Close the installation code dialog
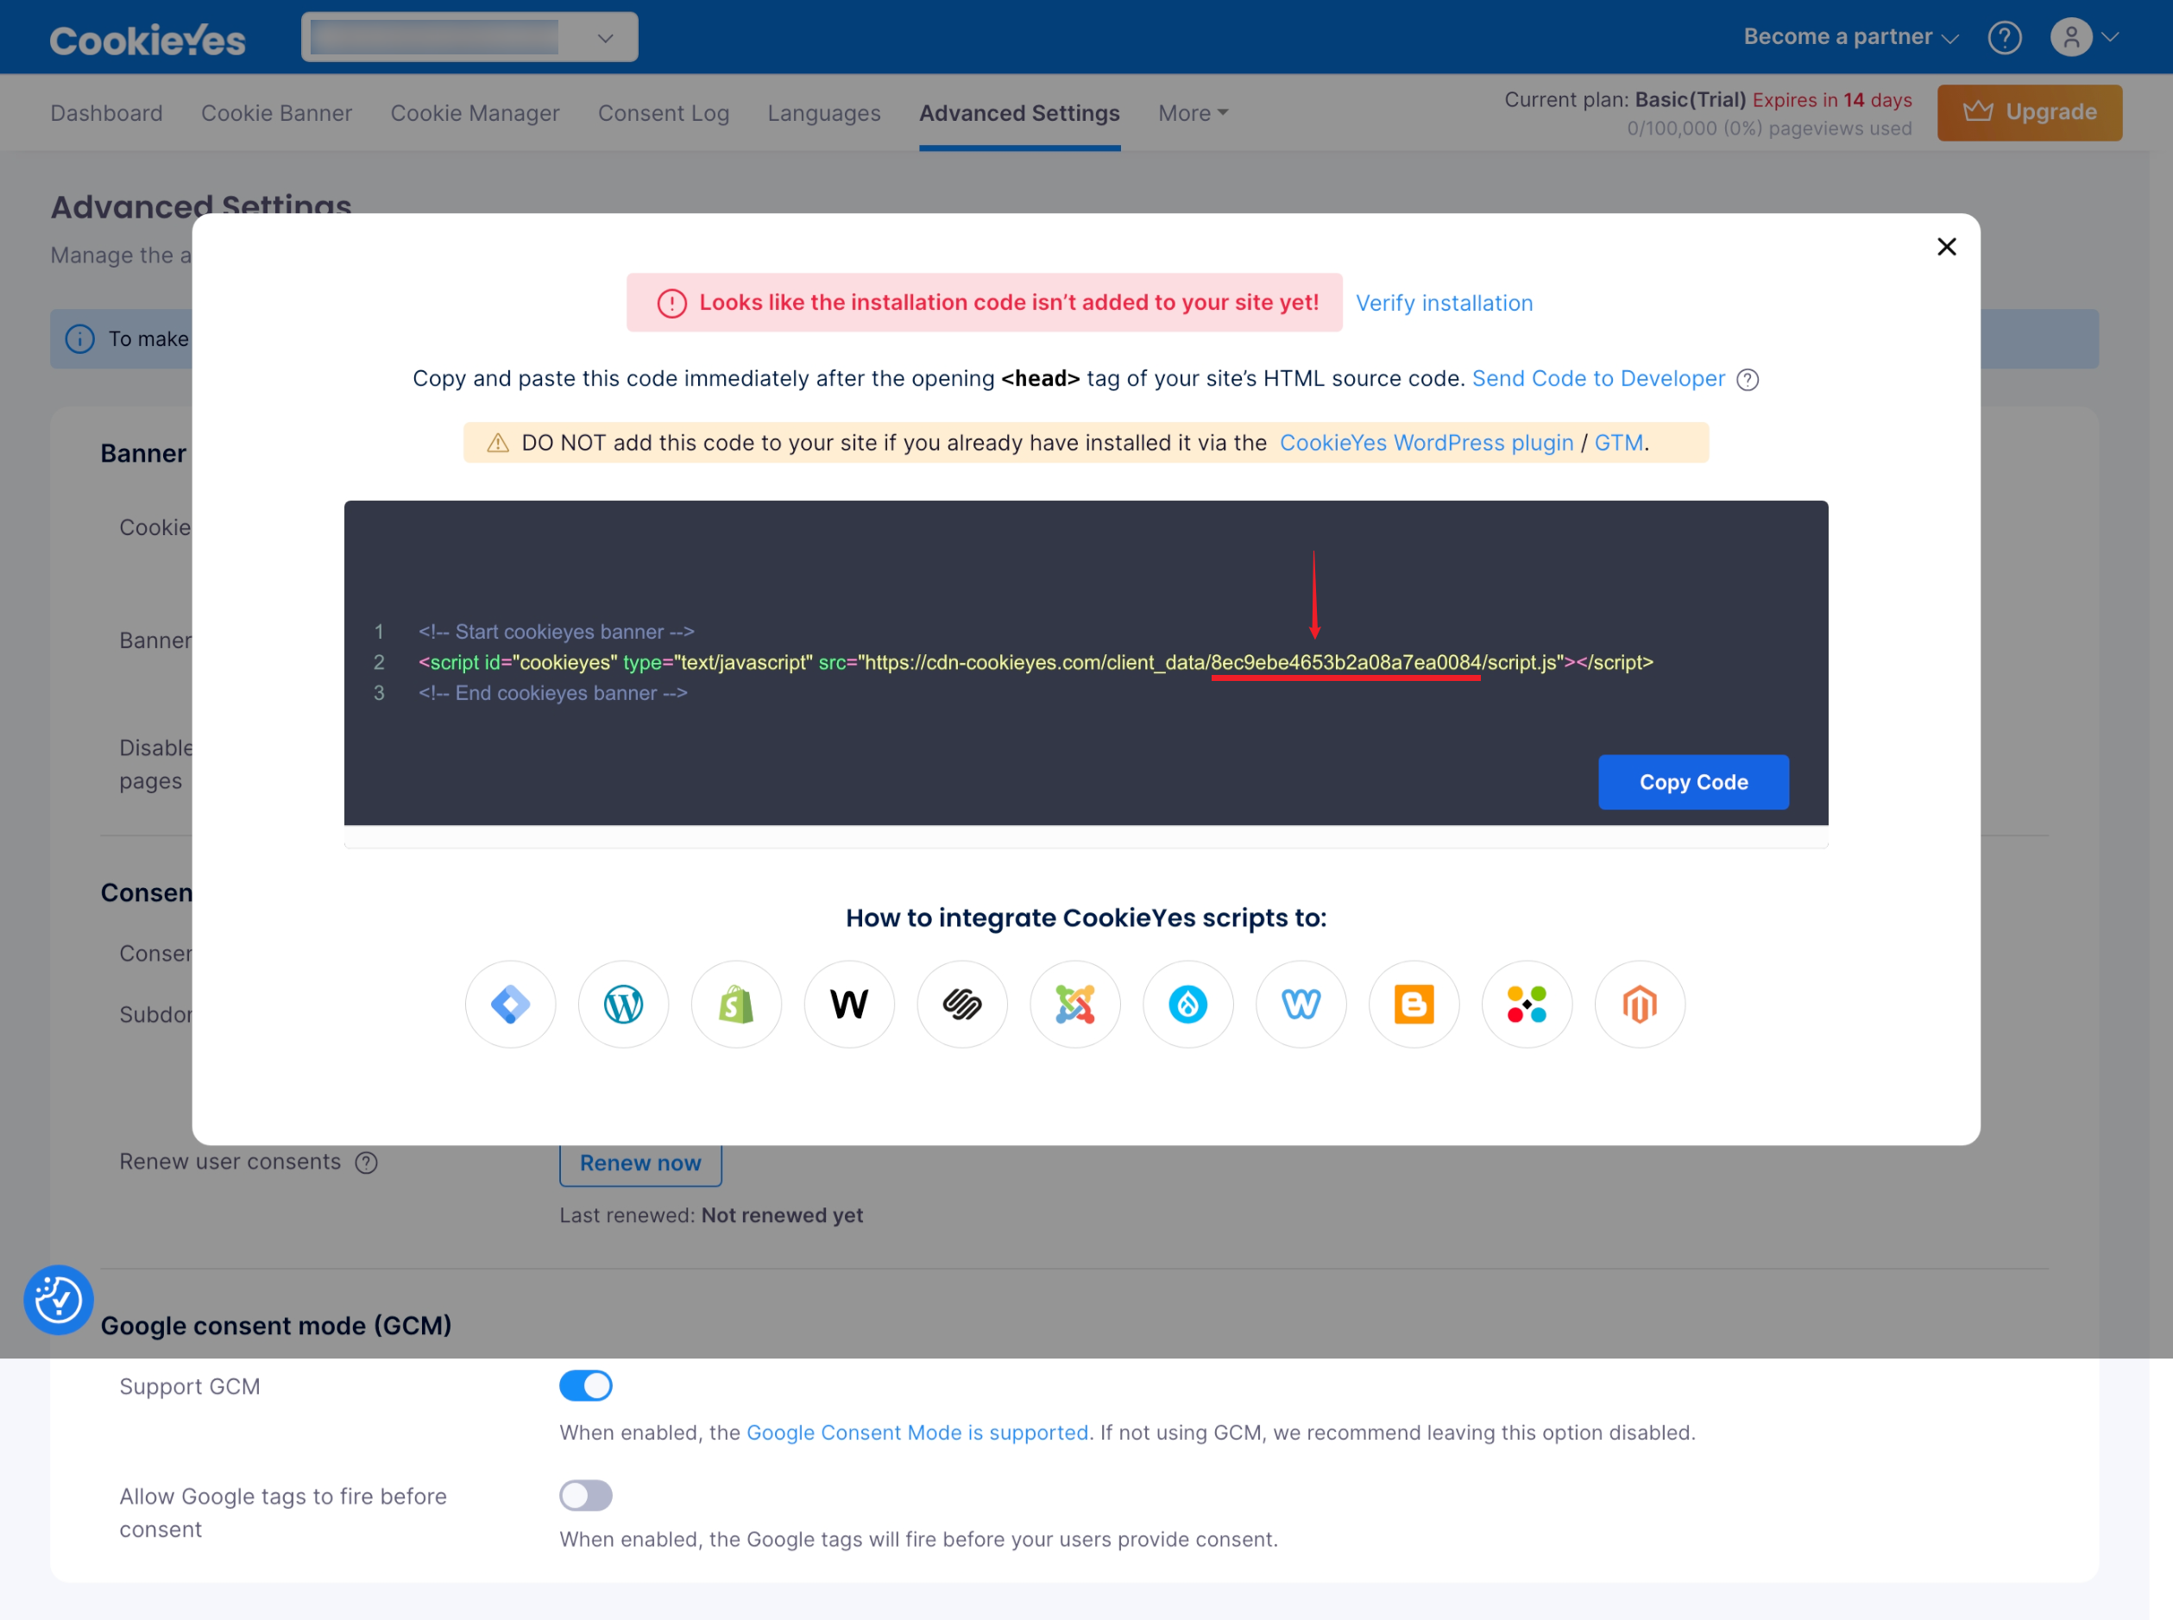This screenshot has height=1620, width=2173. pos(1945,247)
